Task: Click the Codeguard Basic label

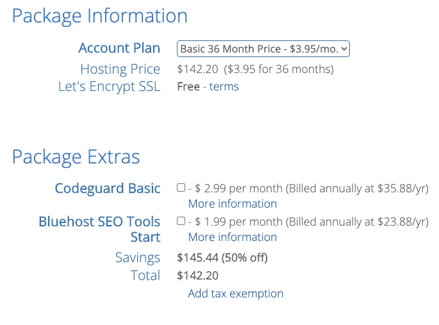Action: click(108, 188)
